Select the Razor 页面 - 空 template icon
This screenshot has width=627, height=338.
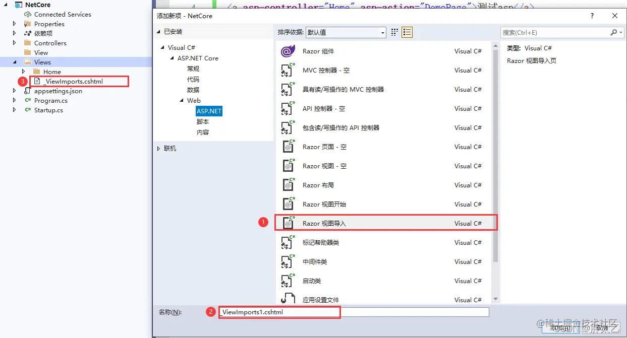click(288, 147)
